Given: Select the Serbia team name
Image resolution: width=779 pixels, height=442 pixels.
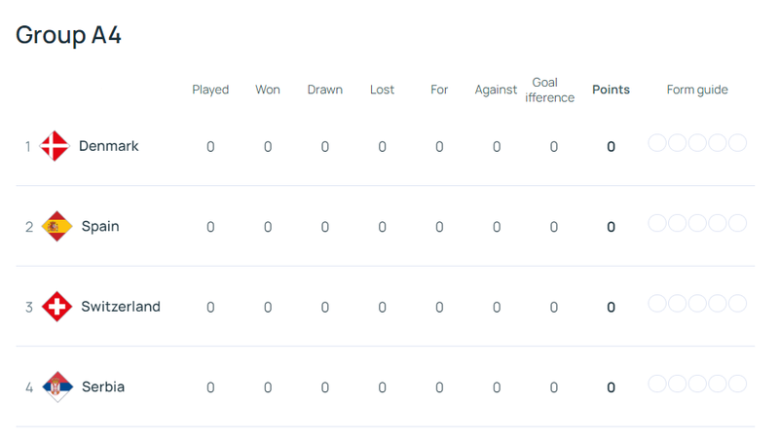Looking at the screenshot, I should click(x=103, y=387).
